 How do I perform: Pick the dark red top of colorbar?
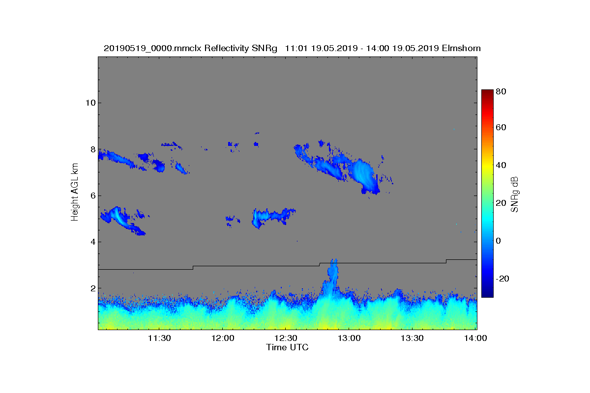pyautogui.click(x=487, y=93)
